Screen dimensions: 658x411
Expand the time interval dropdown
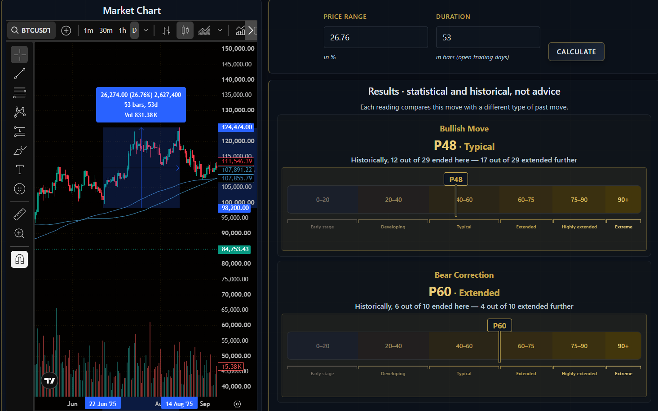(146, 31)
